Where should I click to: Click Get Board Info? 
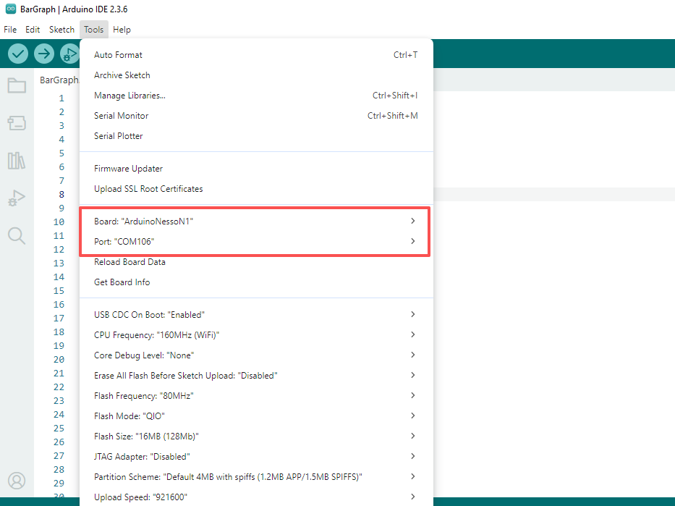[122, 282]
